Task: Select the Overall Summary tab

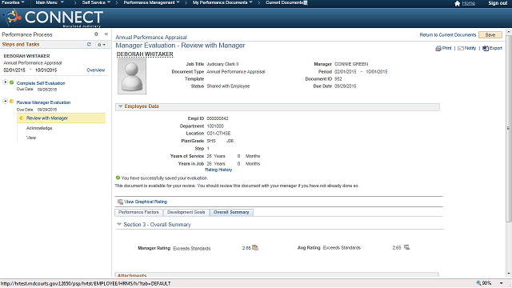Action: [231, 212]
